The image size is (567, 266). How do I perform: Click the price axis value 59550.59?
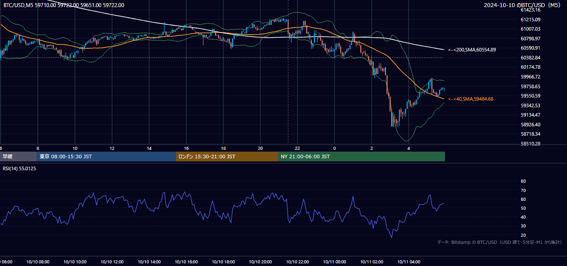tap(530, 96)
